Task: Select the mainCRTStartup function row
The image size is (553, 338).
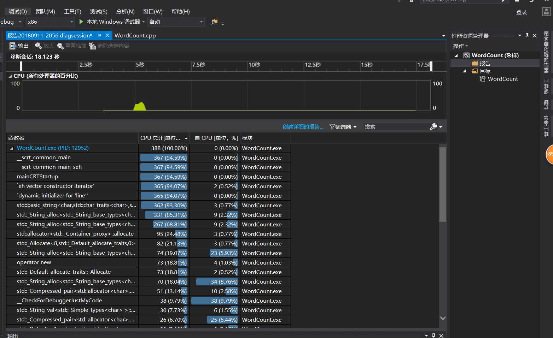Action: pos(149,177)
